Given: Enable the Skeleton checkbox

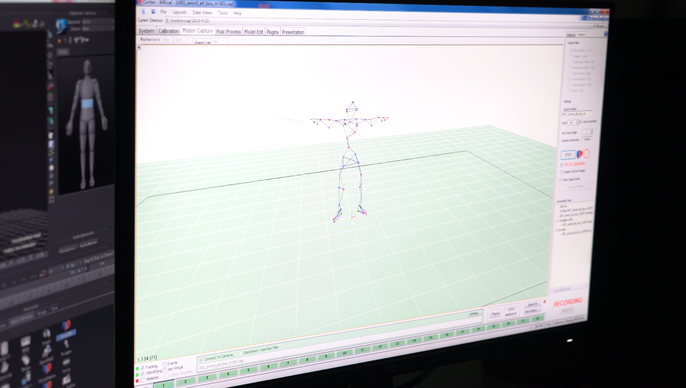Looking at the screenshot, I should [x=142, y=379].
